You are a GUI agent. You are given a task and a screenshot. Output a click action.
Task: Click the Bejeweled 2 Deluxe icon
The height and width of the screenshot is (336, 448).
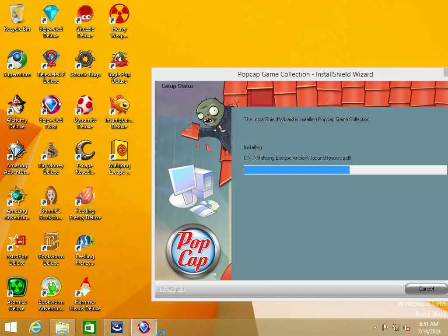(51, 66)
